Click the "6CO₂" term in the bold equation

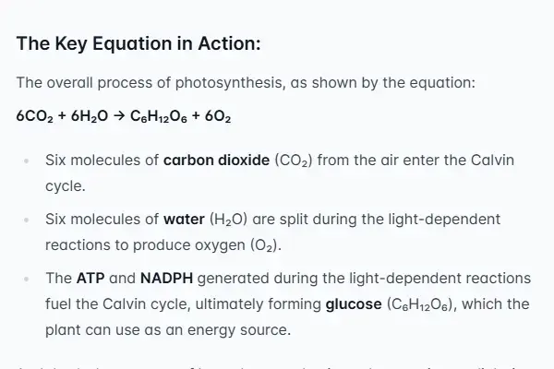coord(36,119)
